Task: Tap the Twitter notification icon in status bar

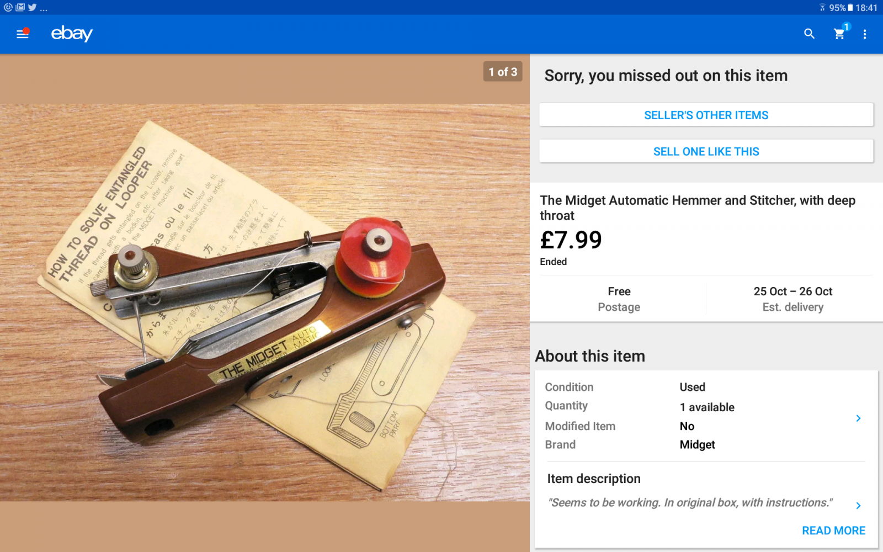Action: pyautogui.click(x=32, y=7)
